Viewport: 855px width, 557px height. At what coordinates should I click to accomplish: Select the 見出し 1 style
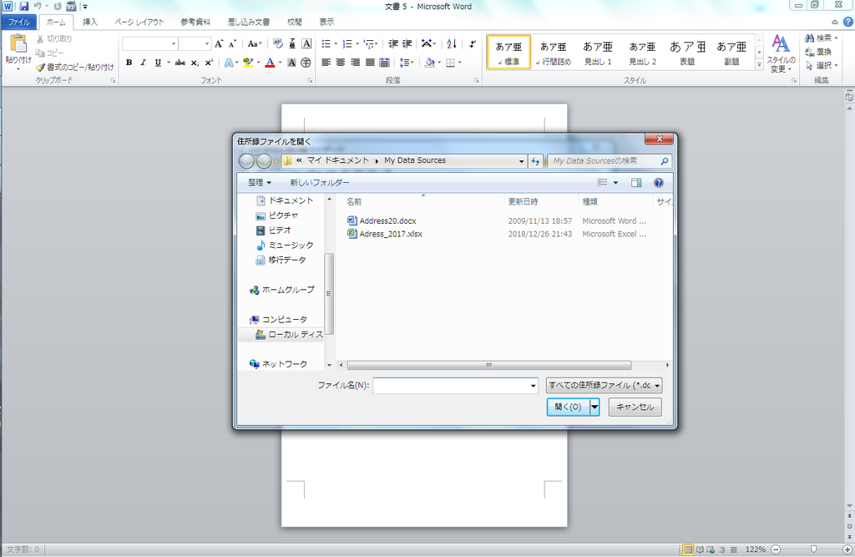[x=598, y=53]
